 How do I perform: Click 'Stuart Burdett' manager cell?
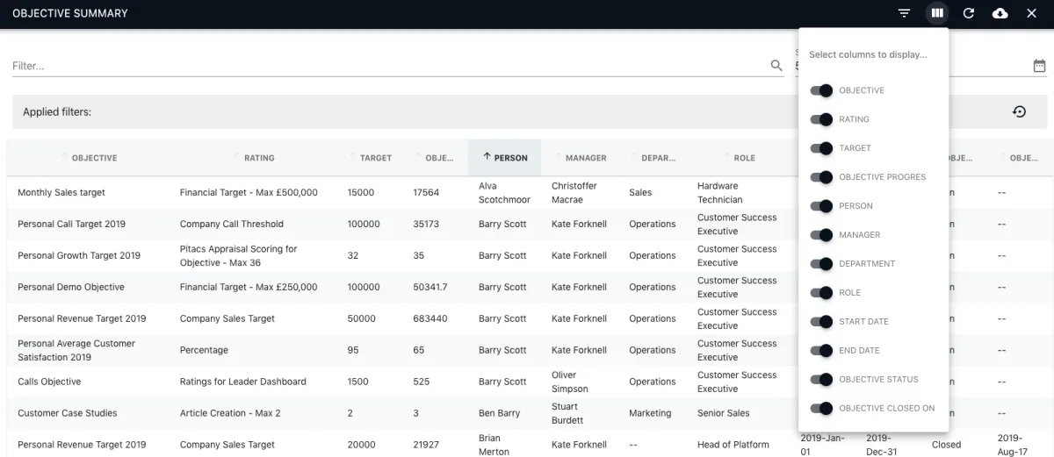click(x=568, y=413)
